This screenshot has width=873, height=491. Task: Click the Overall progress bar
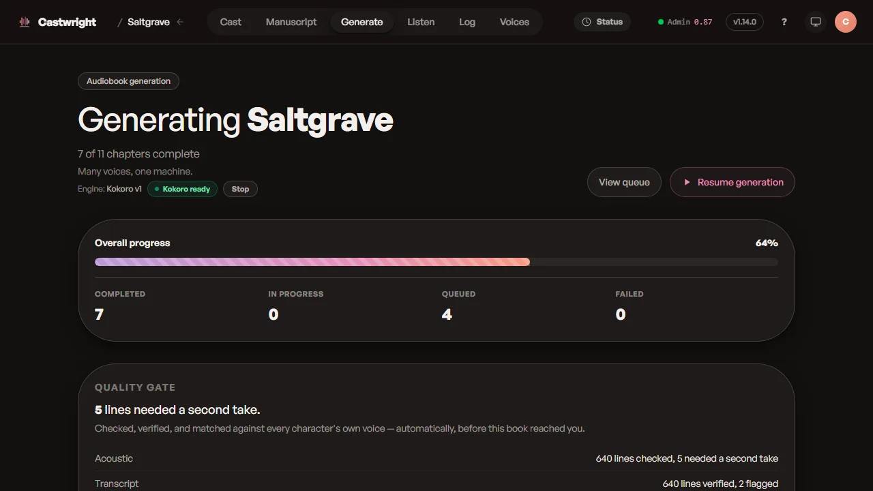(436, 262)
